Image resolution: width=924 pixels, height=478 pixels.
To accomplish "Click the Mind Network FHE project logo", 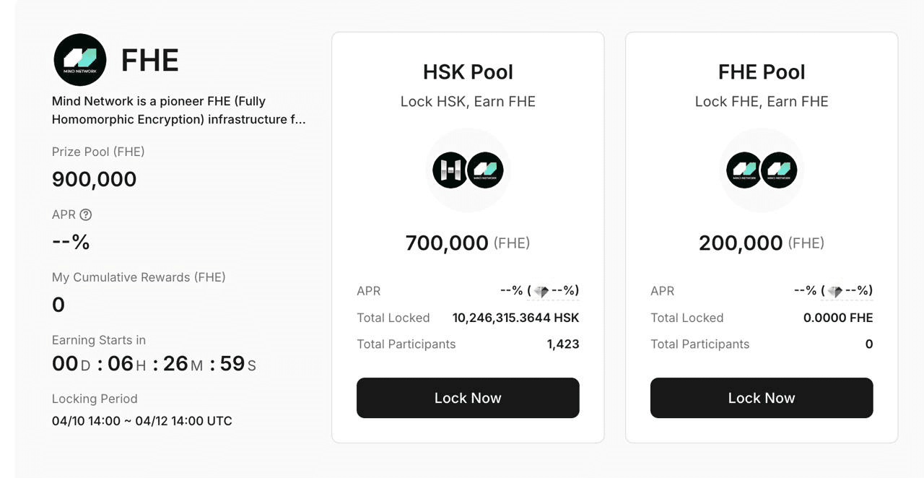I will pyautogui.click(x=79, y=59).
